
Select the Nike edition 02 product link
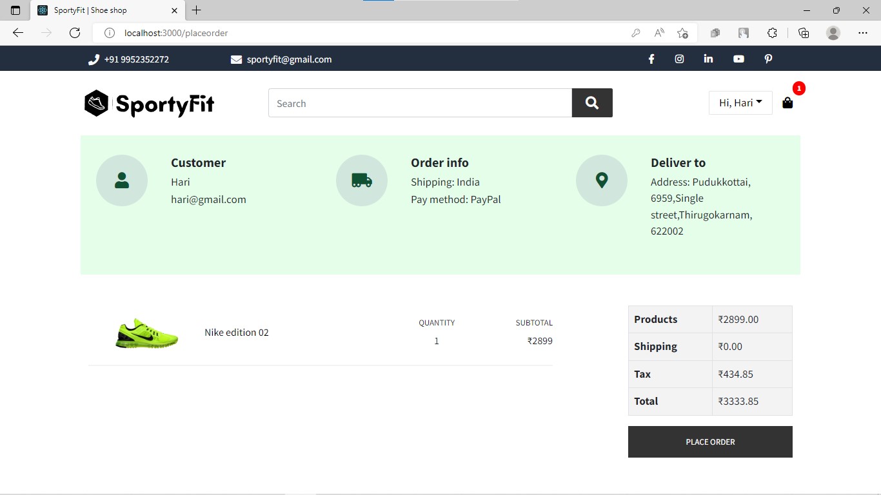point(237,332)
